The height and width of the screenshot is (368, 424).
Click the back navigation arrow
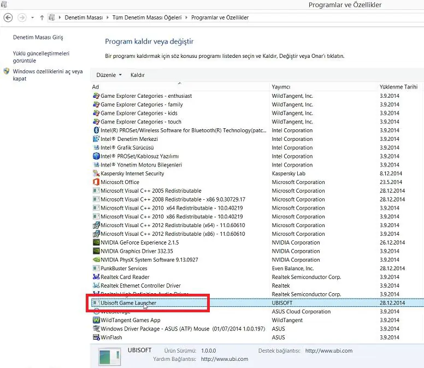point(8,17)
